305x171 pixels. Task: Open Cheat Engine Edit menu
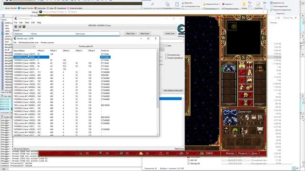[x=21, y=23]
